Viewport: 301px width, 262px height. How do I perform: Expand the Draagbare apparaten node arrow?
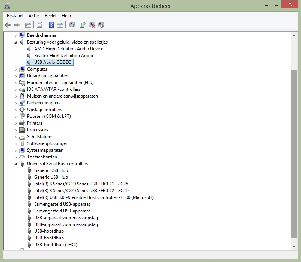tap(15, 76)
